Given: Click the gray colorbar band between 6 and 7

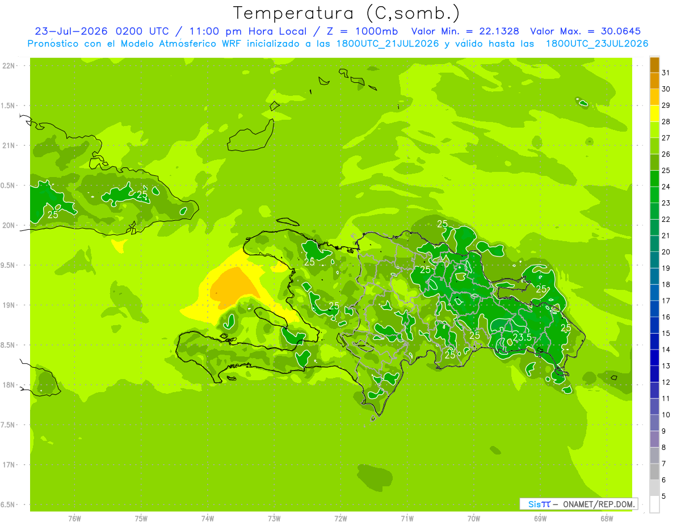Looking at the screenshot, I should coord(654,472).
